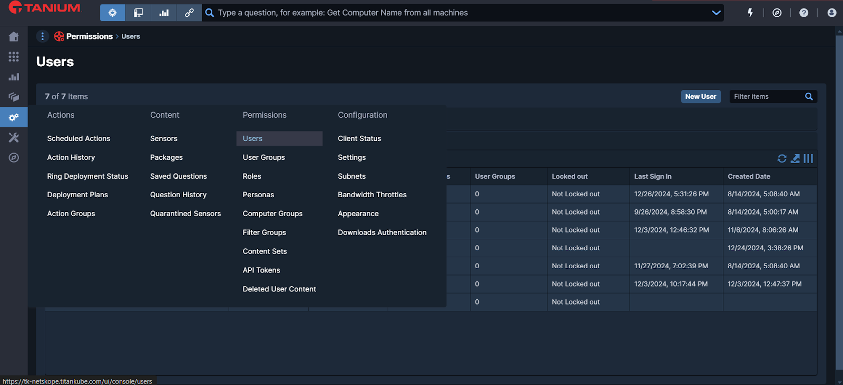Click the Filter items search field

pyautogui.click(x=766, y=96)
